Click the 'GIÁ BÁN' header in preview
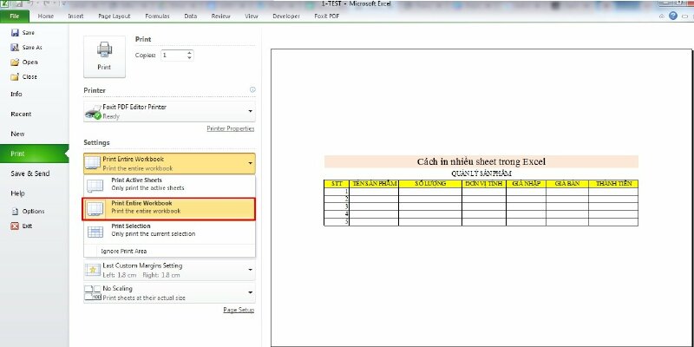The width and height of the screenshot is (694, 347). (567, 184)
